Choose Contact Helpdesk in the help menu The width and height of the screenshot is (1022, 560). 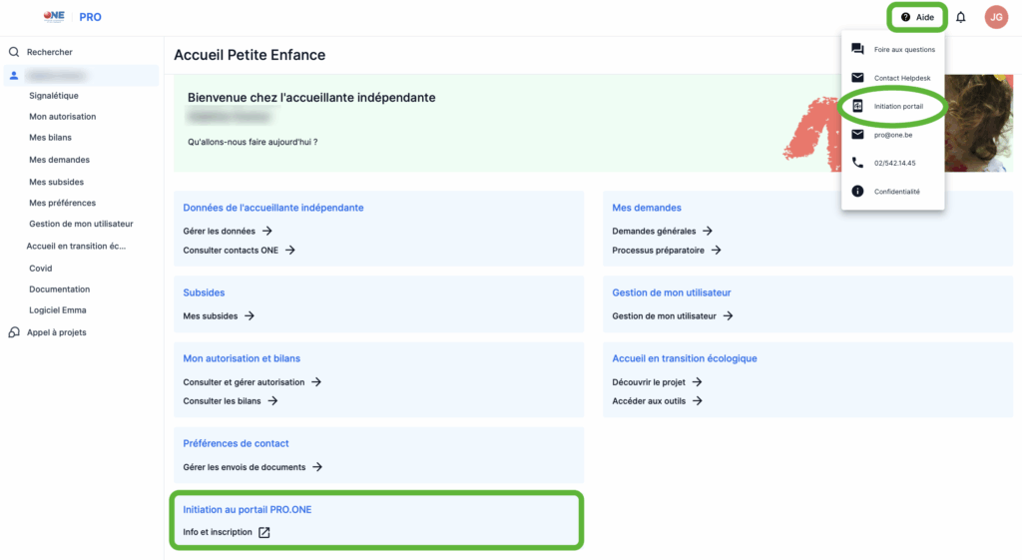(x=901, y=78)
